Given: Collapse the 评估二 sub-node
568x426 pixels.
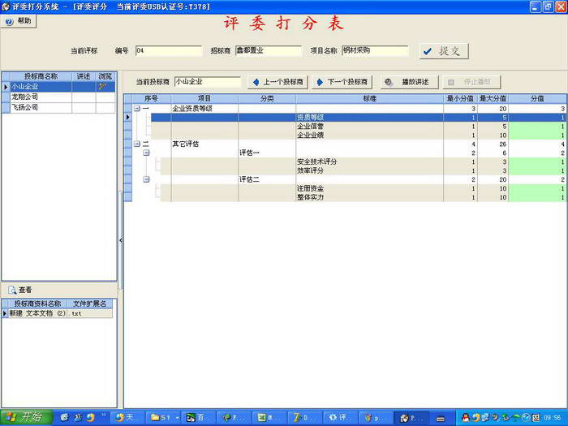Looking at the screenshot, I should click(147, 179).
